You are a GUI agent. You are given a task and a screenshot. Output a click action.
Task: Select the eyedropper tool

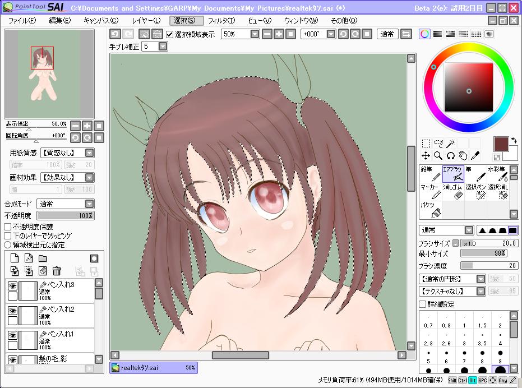click(x=475, y=155)
